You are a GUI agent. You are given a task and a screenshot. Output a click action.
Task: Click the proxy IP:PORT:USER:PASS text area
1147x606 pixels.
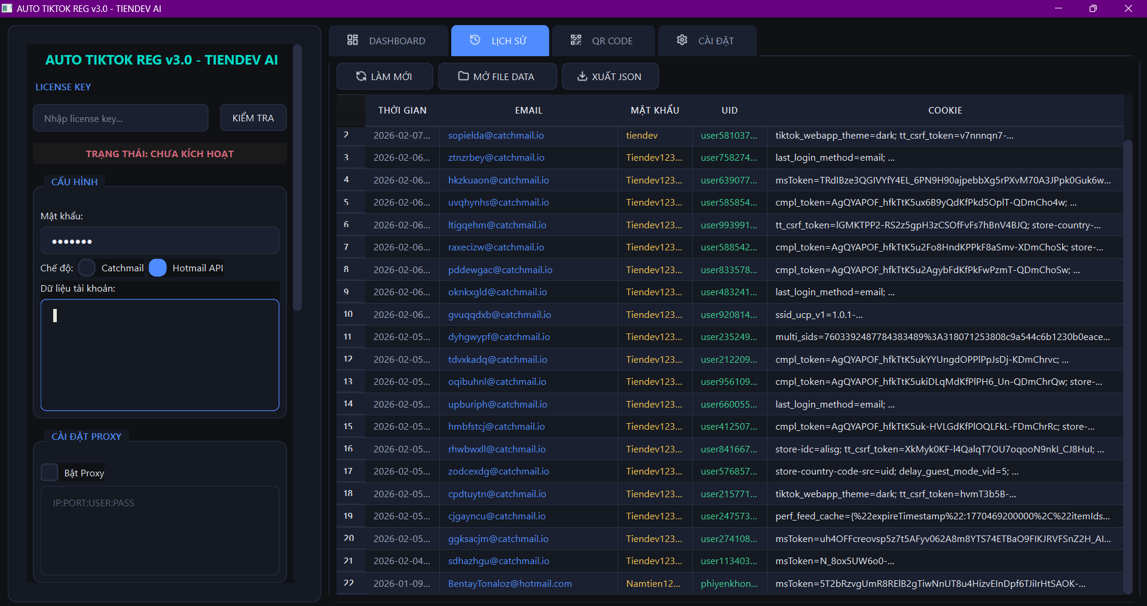pos(160,530)
